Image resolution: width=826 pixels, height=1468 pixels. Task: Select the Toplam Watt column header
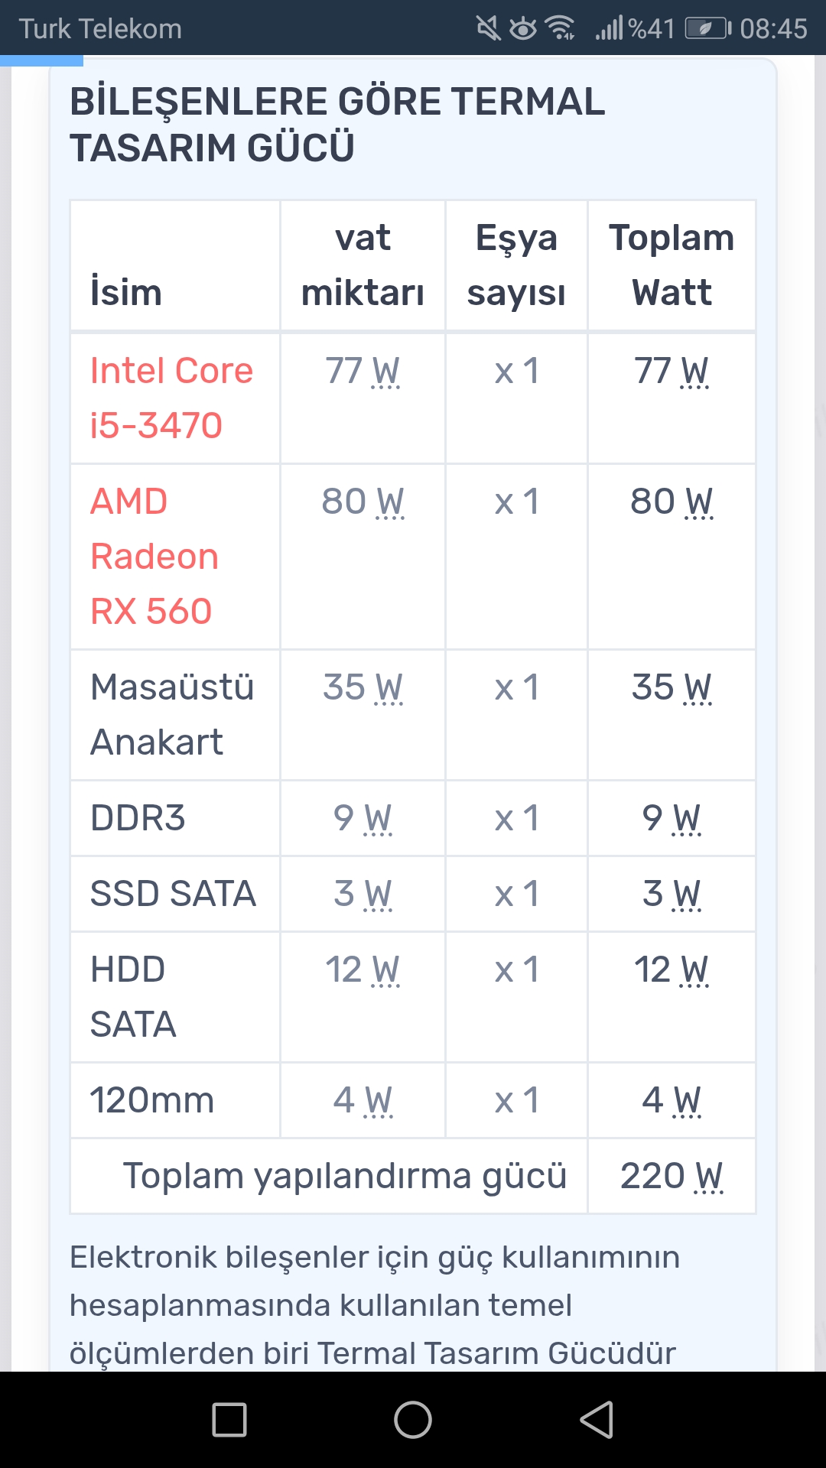coord(672,265)
